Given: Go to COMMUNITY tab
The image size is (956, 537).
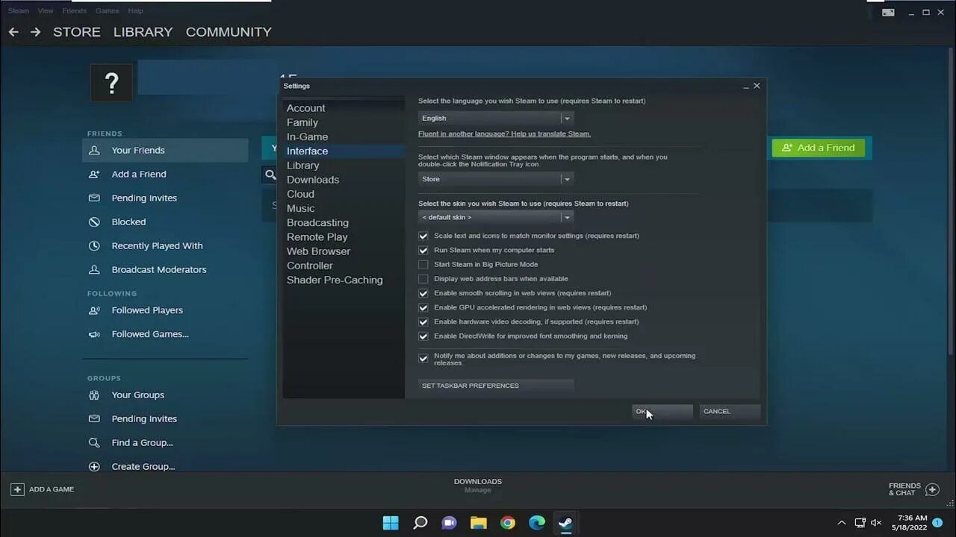Looking at the screenshot, I should click(229, 32).
